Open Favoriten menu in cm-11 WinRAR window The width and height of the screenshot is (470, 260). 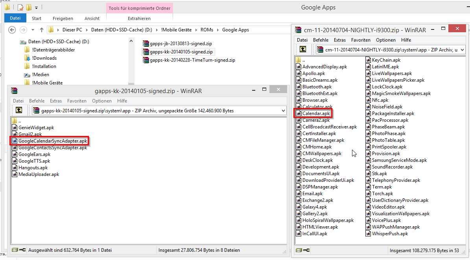point(361,40)
